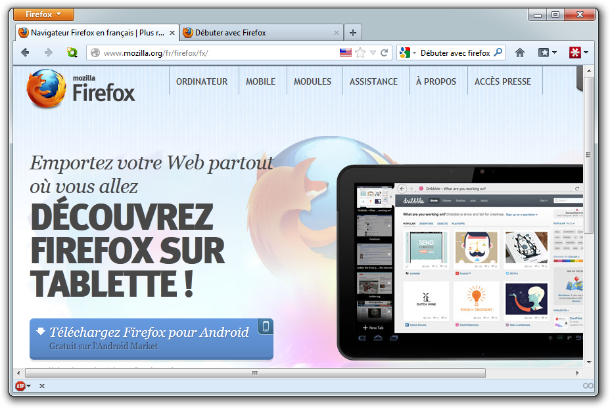The image size is (610, 409).
Task: Open the À PROPOS navigation item
Action: click(436, 81)
